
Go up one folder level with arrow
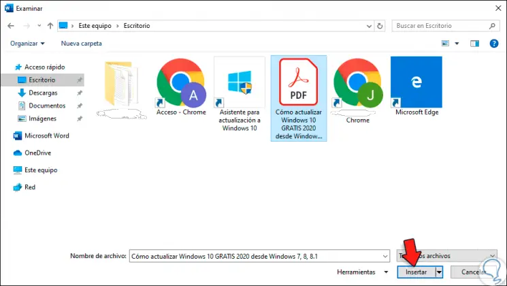coord(50,25)
